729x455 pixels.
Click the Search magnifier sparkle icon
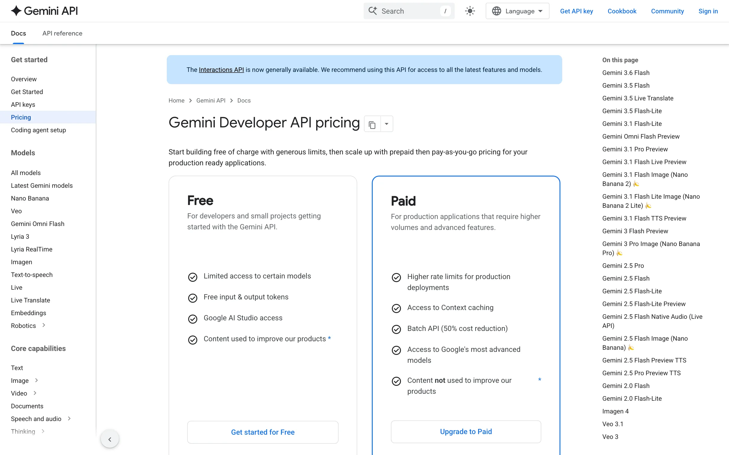(373, 11)
